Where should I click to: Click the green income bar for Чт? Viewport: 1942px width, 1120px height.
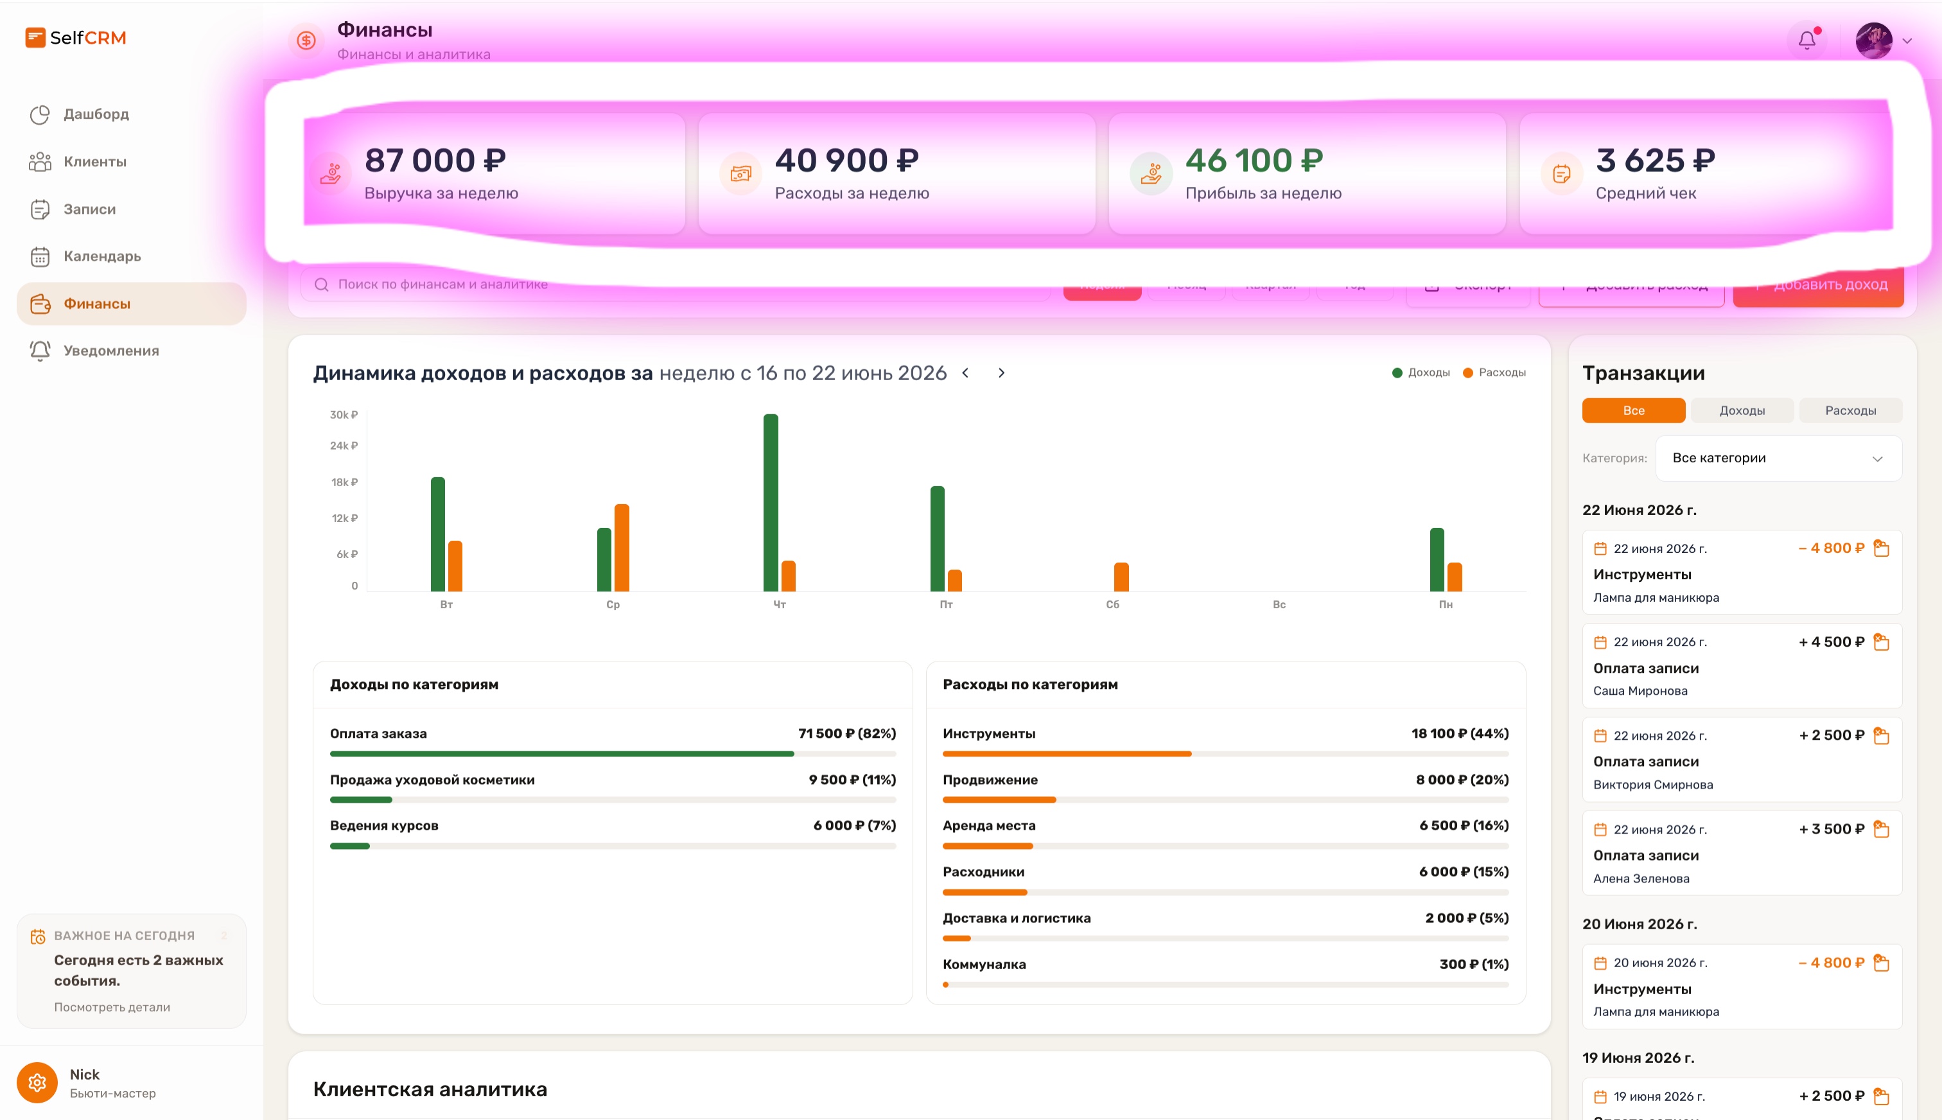pyautogui.click(x=771, y=503)
